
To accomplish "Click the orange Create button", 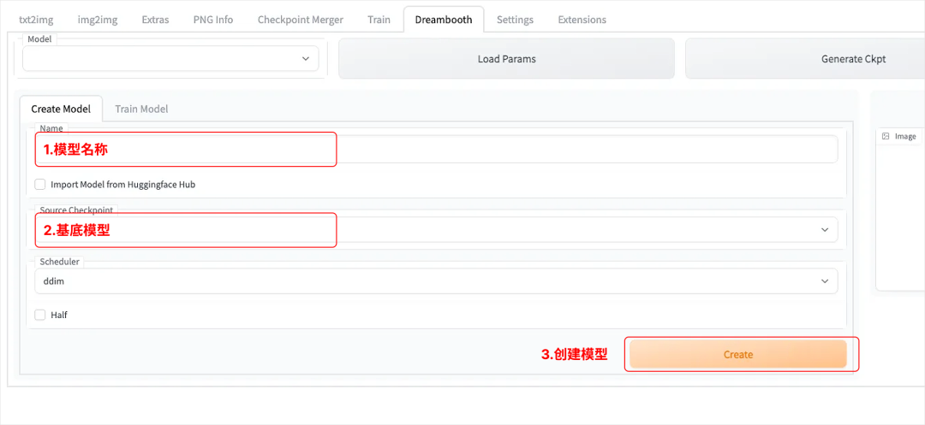I will pos(738,354).
